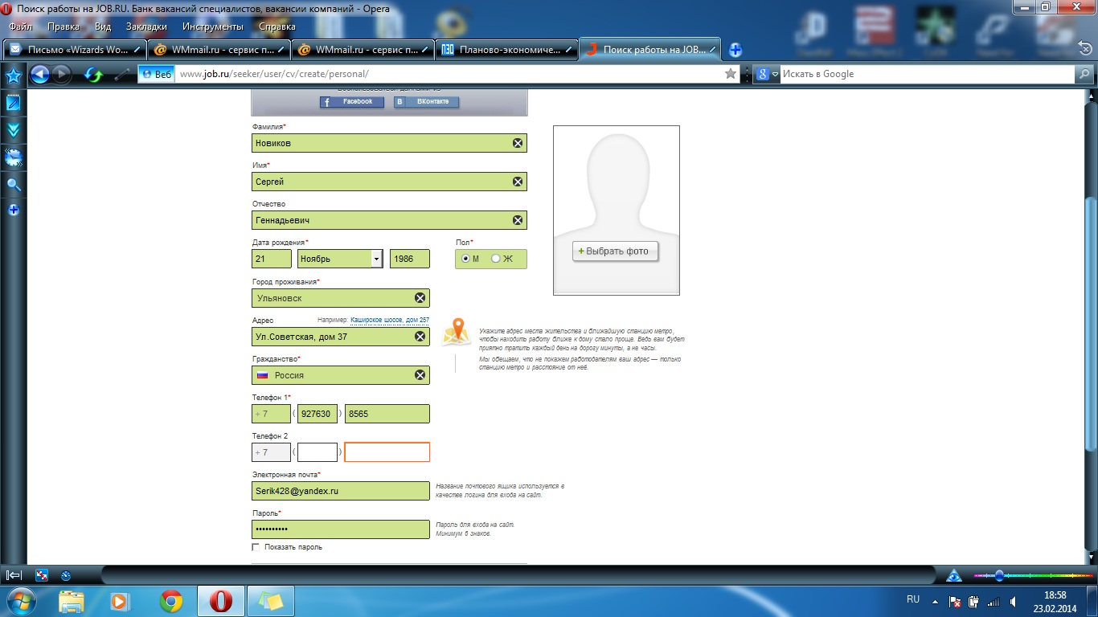Click the birth day field 21

pos(272,259)
